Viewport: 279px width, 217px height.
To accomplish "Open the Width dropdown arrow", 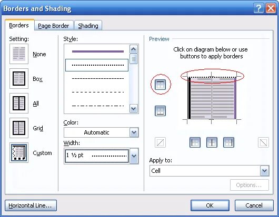I will click(x=134, y=156).
